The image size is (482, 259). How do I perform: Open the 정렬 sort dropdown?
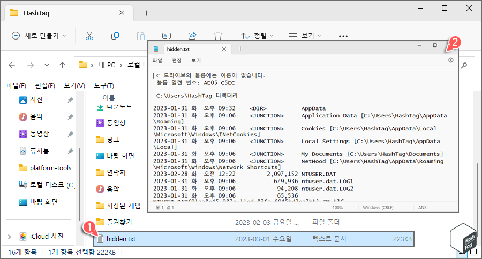257,36
